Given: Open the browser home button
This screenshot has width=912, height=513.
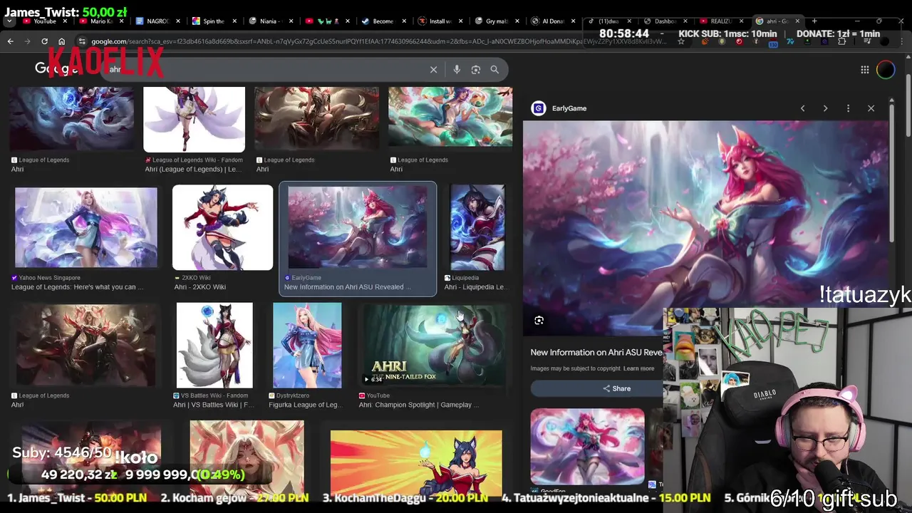Looking at the screenshot, I should (61, 41).
